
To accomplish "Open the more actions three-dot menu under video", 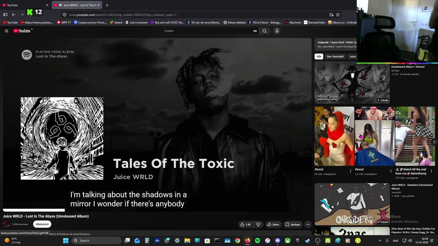I will click(308, 224).
